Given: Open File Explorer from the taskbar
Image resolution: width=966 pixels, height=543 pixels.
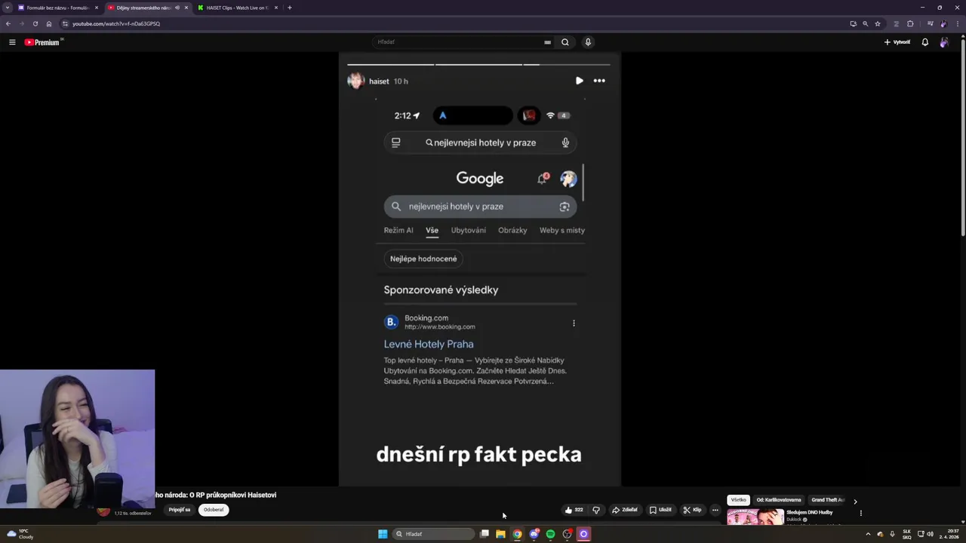Looking at the screenshot, I should pos(500,534).
